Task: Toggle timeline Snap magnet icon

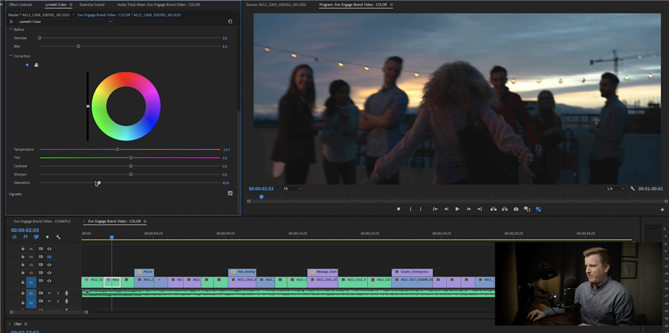Action: (x=25, y=237)
